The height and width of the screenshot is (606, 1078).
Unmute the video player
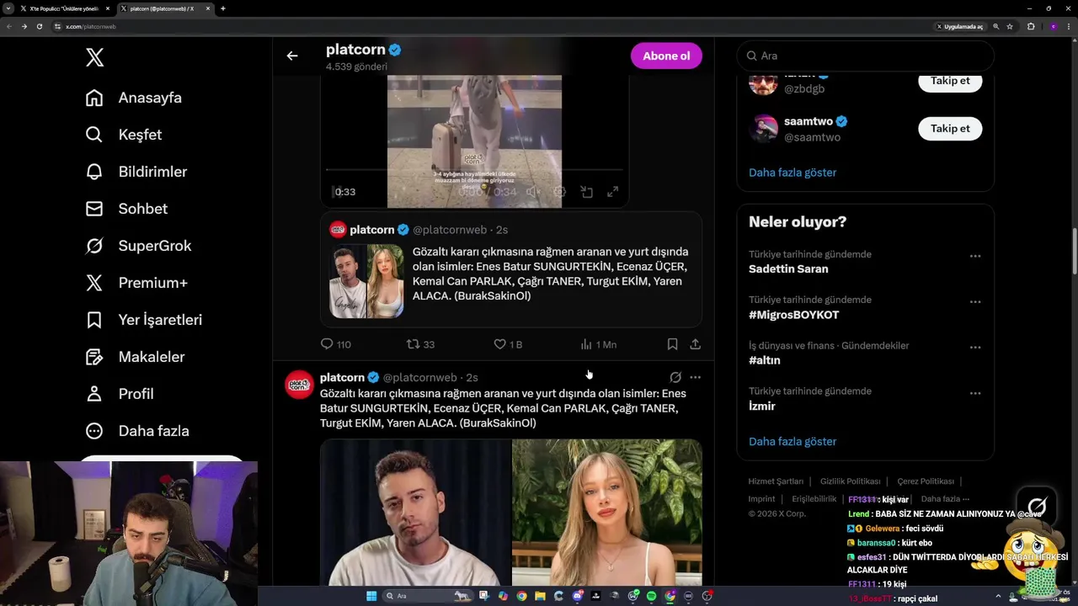tap(532, 192)
